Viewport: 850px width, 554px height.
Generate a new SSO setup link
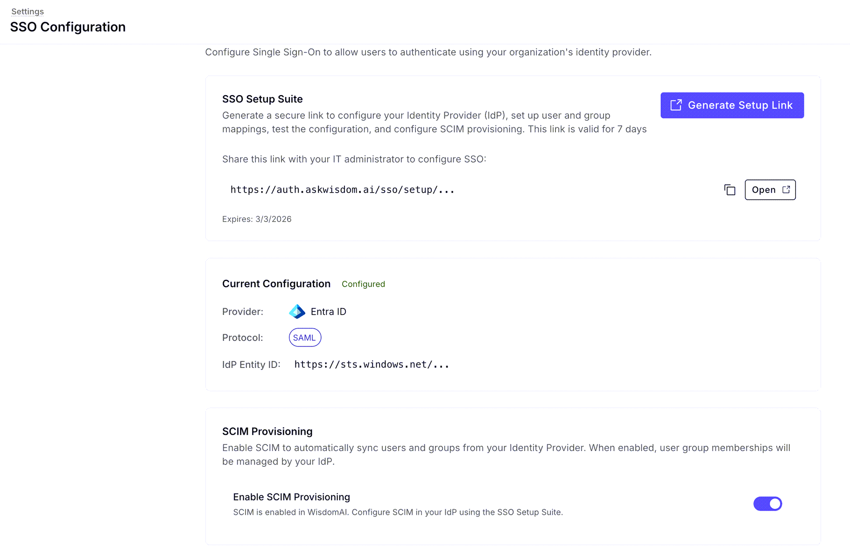(731, 105)
